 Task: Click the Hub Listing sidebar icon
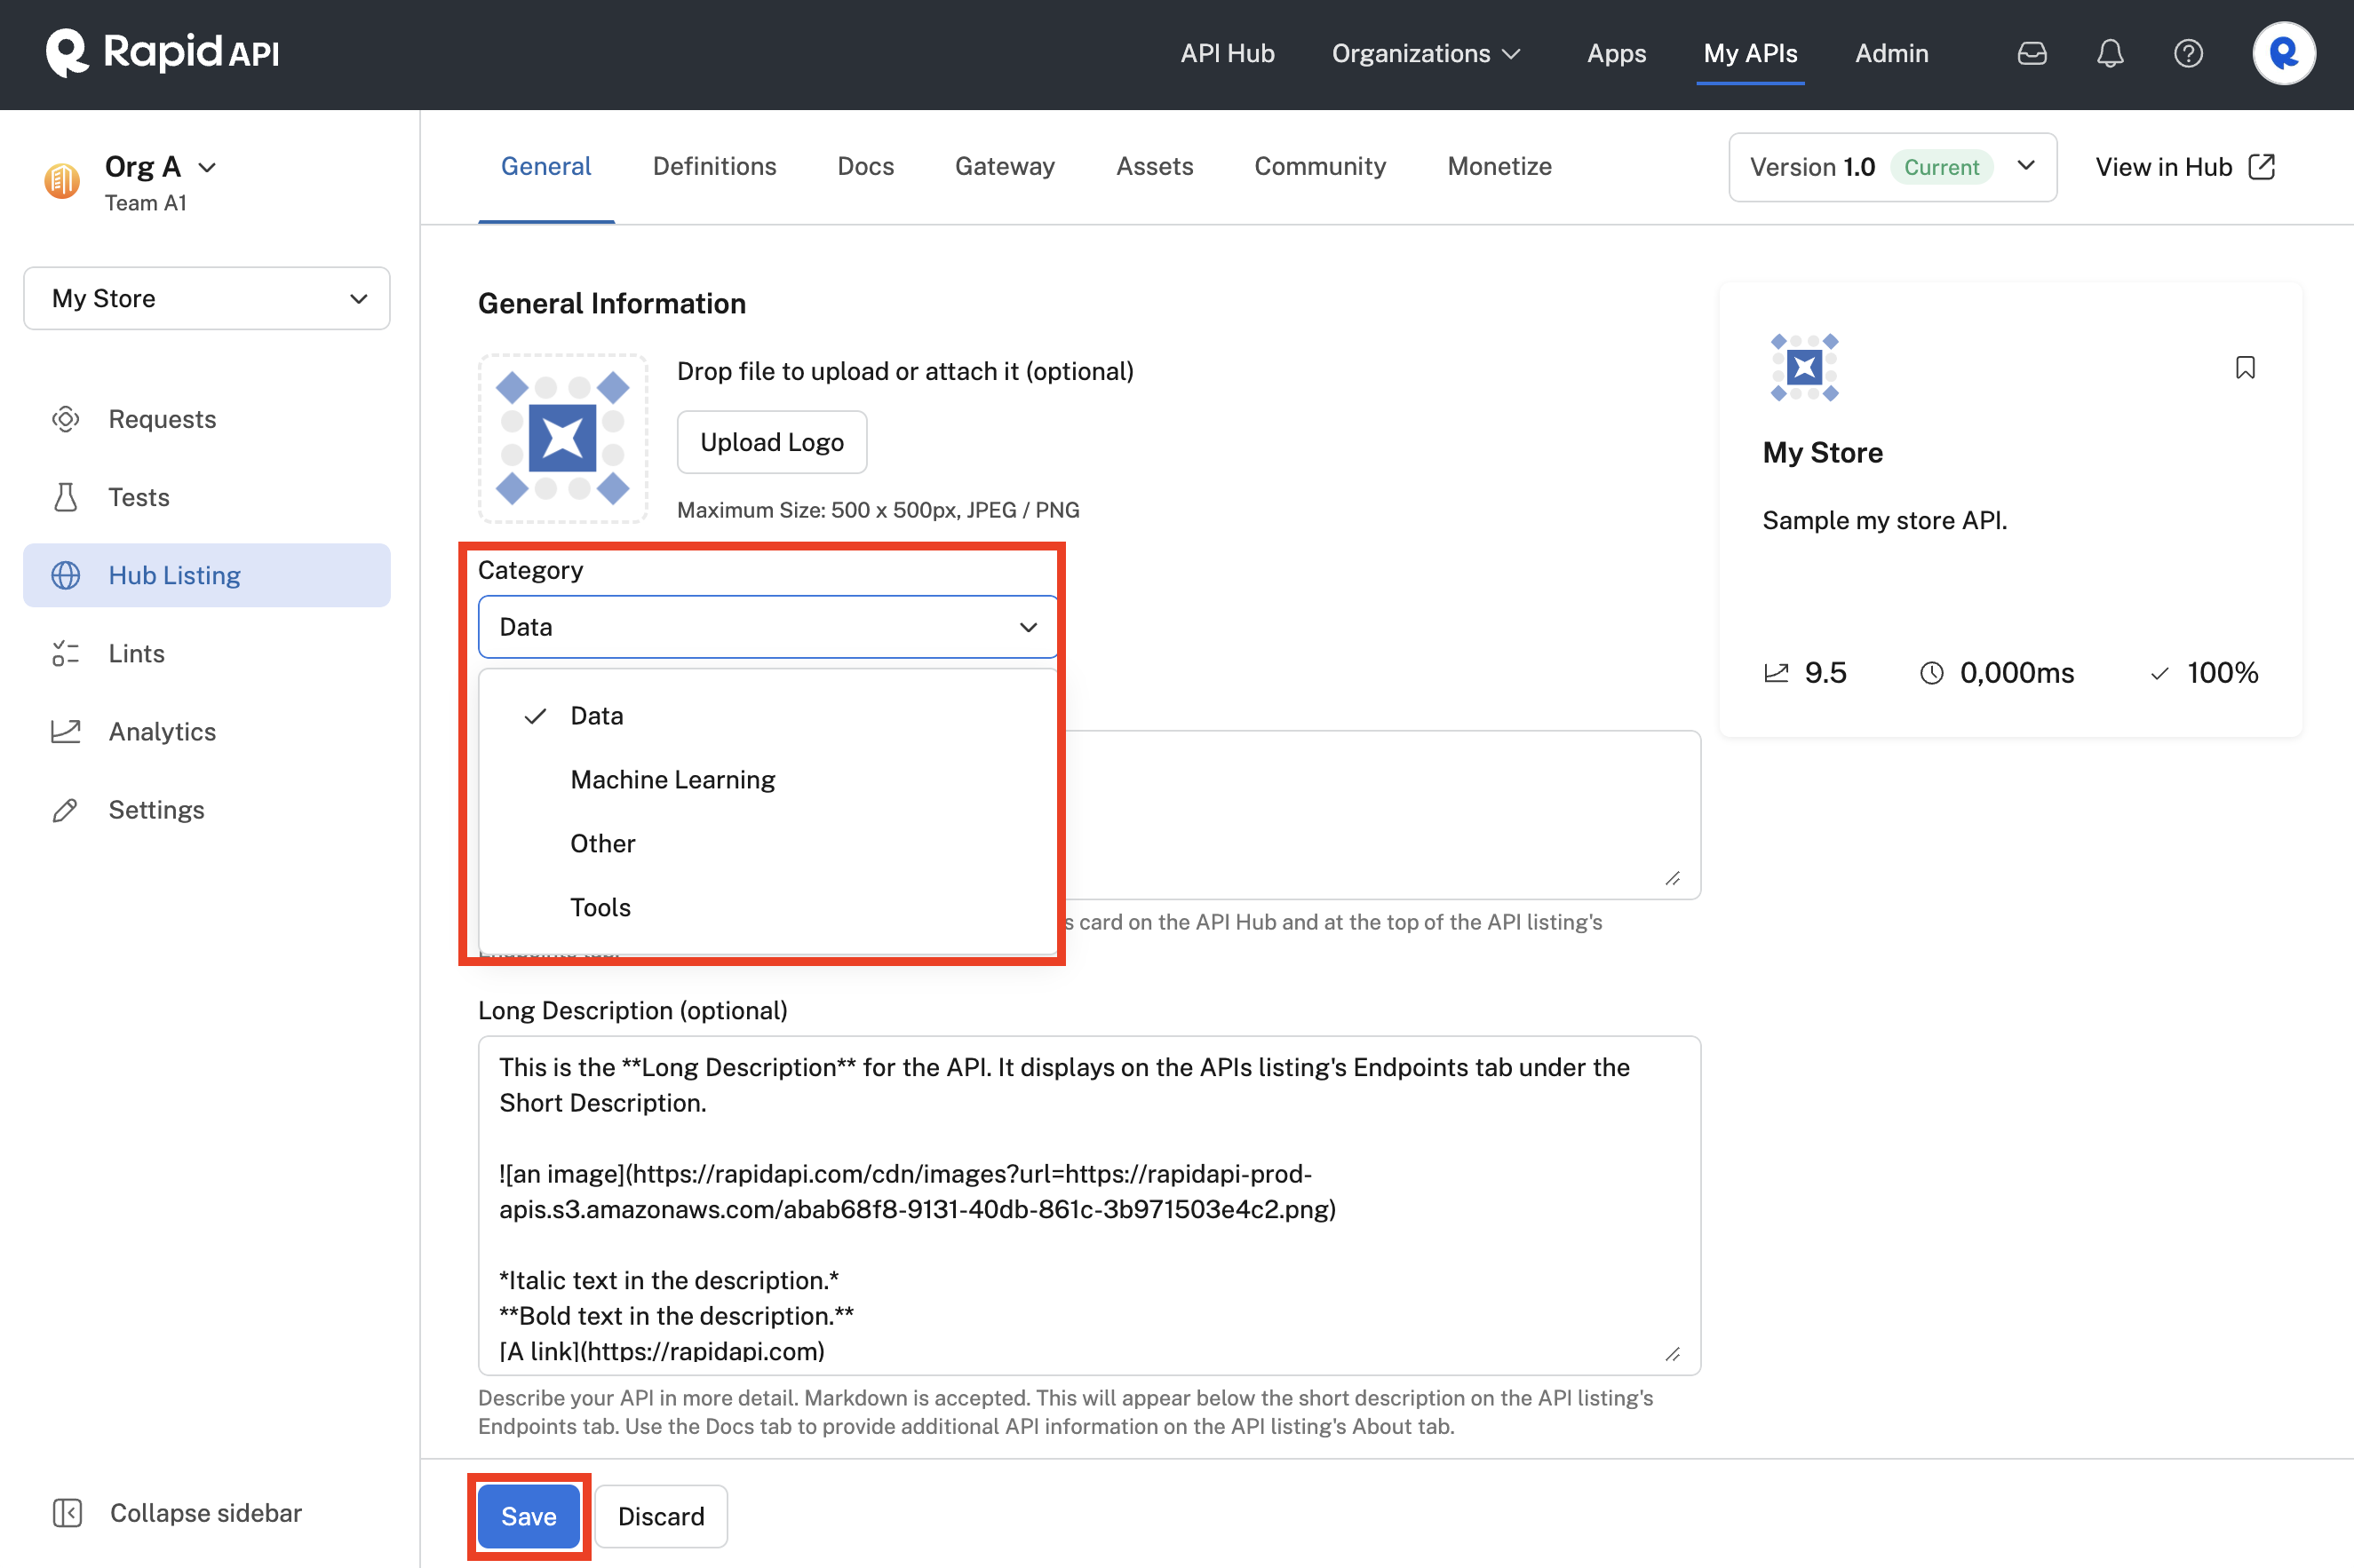(65, 574)
